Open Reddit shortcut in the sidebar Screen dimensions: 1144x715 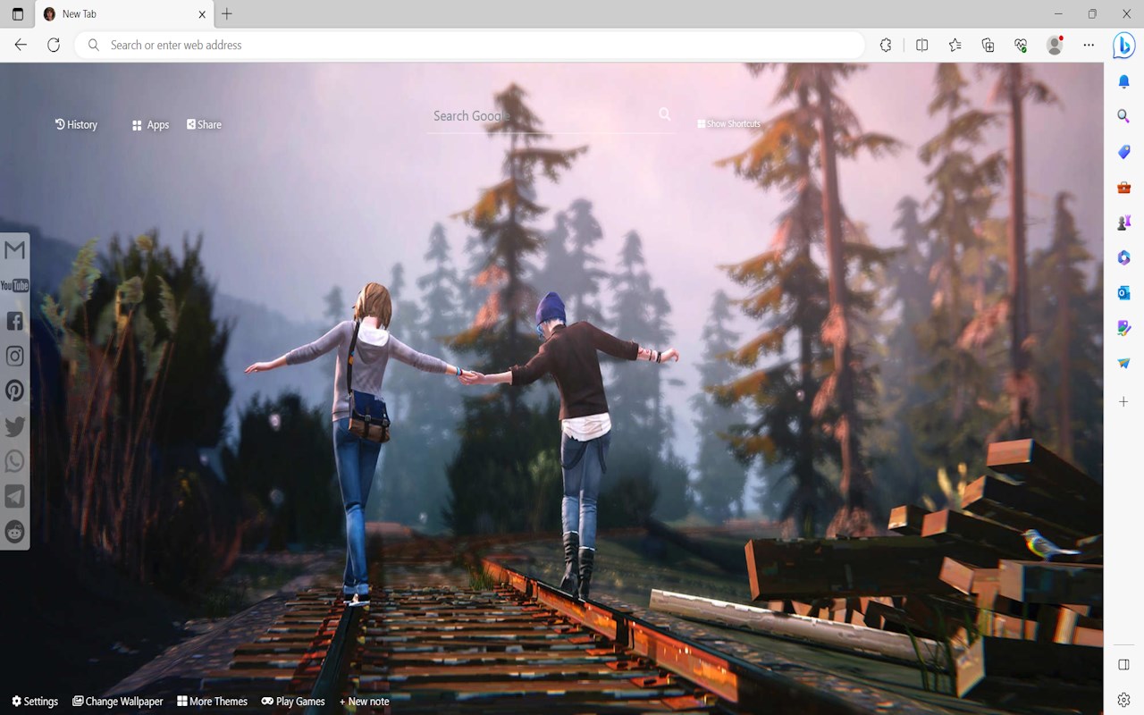pyautogui.click(x=14, y=532)
